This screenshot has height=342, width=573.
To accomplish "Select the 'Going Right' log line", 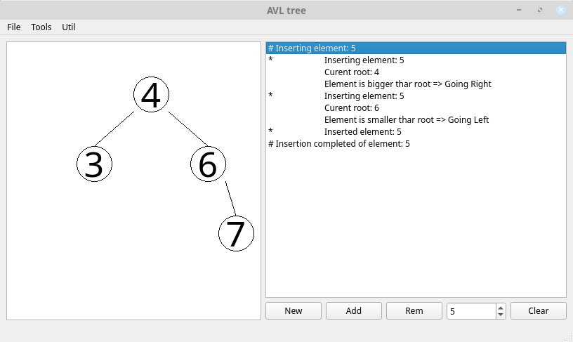I will coord(407,84).
